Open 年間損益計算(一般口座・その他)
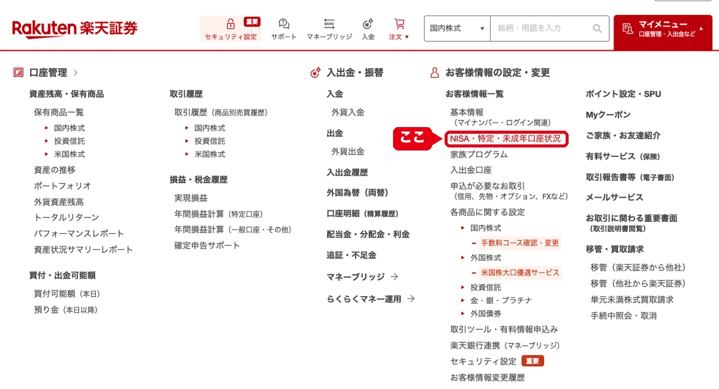Screen dimensions: 719x389 click(232, 230)
